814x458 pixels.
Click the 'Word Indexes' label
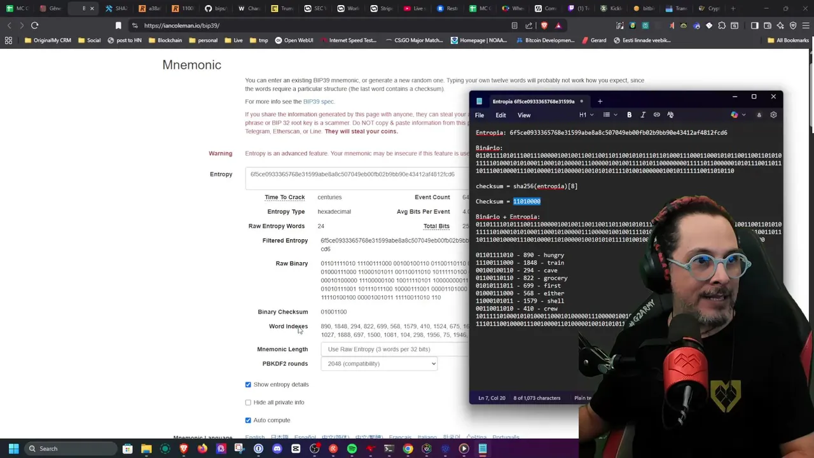[x=288, y=326]
